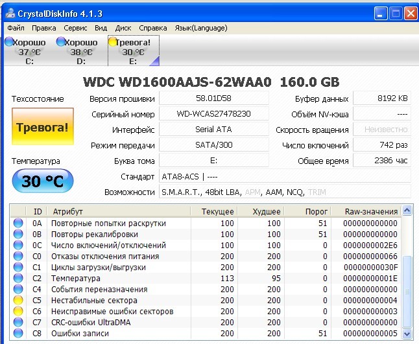Click the Атрибут column header
The height and width of the screenshot is (344, 419).
point(119,211)
